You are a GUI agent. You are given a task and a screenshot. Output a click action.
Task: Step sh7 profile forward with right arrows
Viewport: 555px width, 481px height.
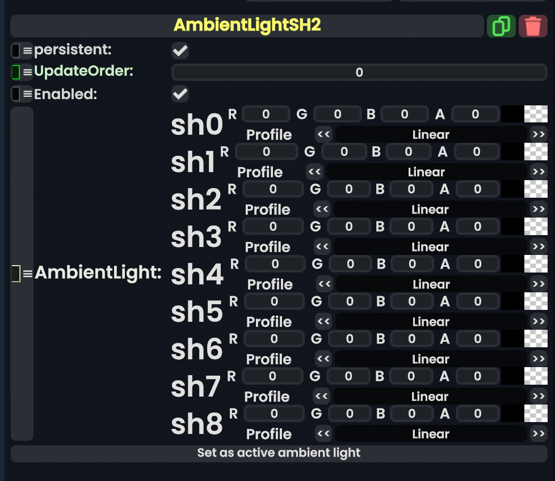[538, 397]
